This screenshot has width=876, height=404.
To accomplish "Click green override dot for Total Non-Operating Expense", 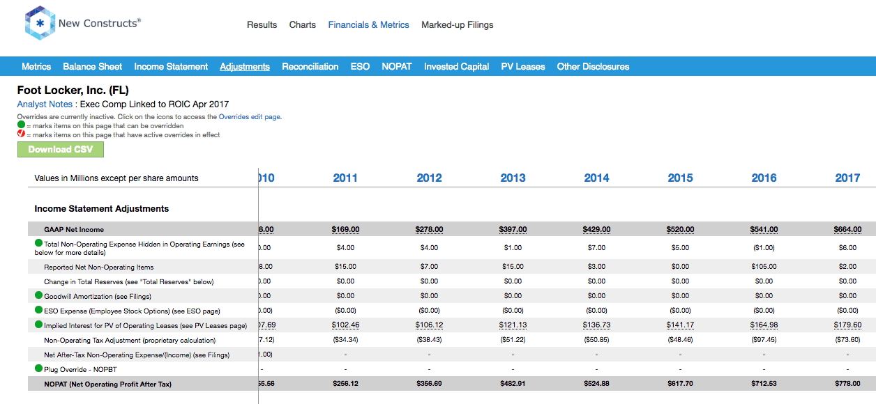I will 39,244.
